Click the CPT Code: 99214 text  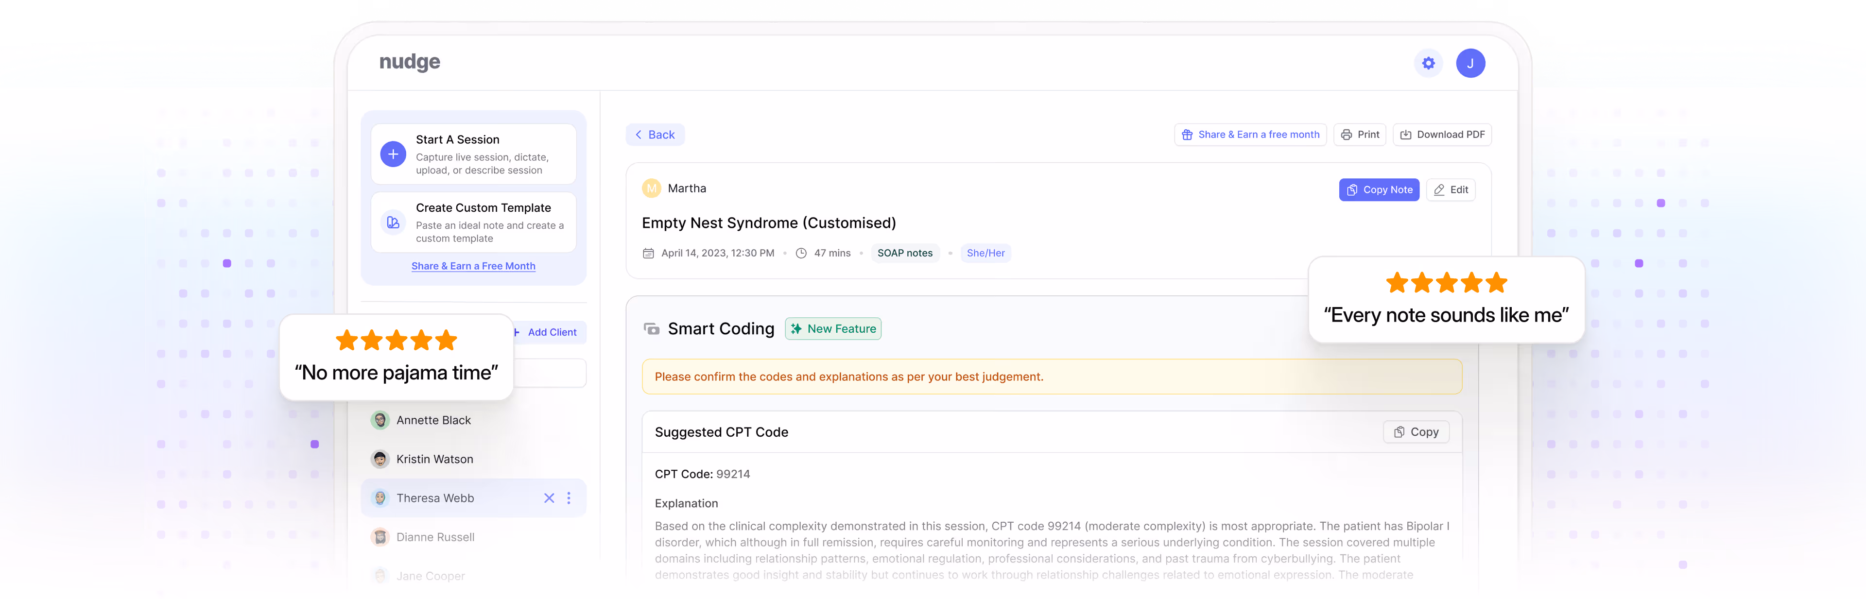tap(702, 475)
